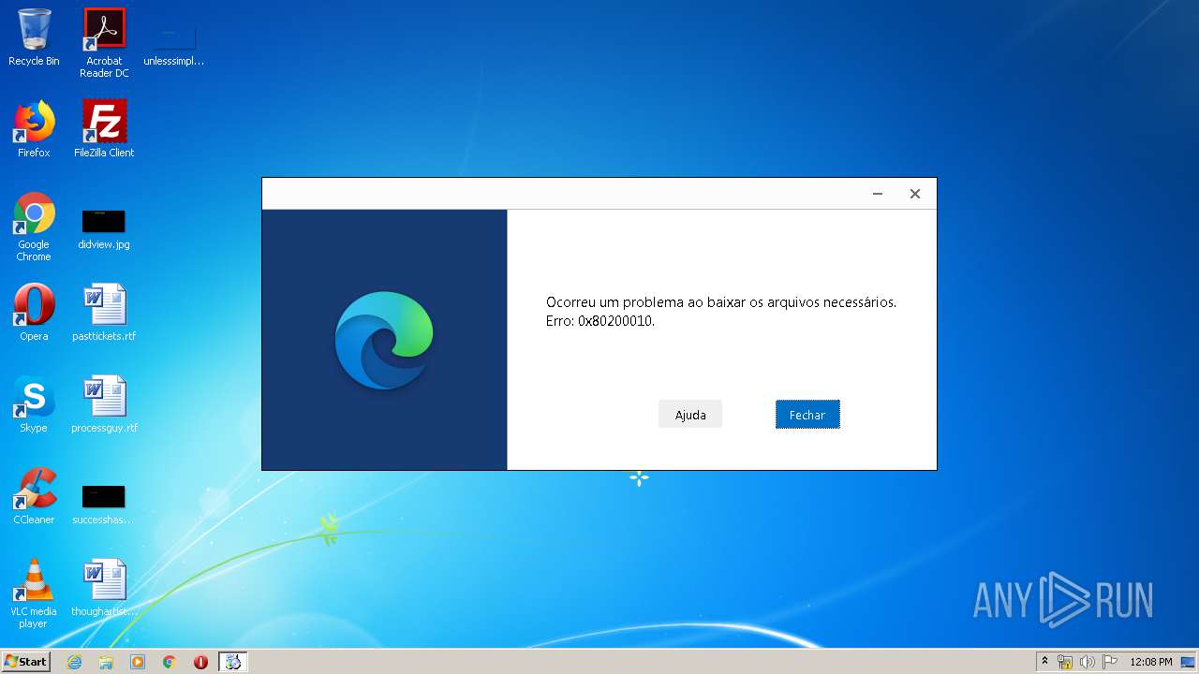The image size is (1199, 674).
Task: Select thoughartist... document file
Action: (x=104, y=588)
